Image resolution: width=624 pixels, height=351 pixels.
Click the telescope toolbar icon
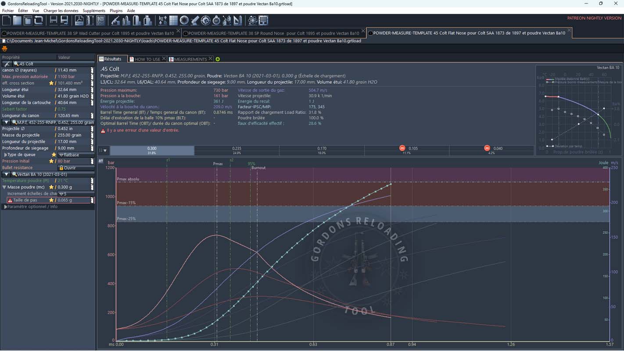click(195, 20)
